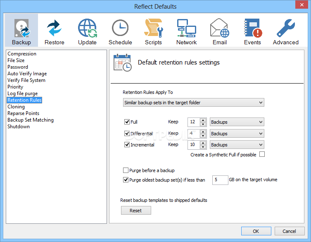This screenshot has height=242, width=311.
Task: Uncheck the Incremental backup checkbox
Action: coord(127,145)
